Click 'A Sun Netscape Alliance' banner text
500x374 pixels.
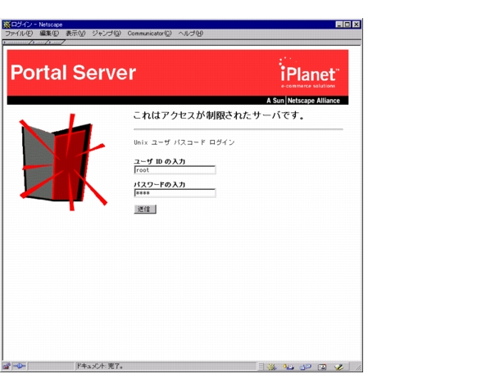[303, 101]
